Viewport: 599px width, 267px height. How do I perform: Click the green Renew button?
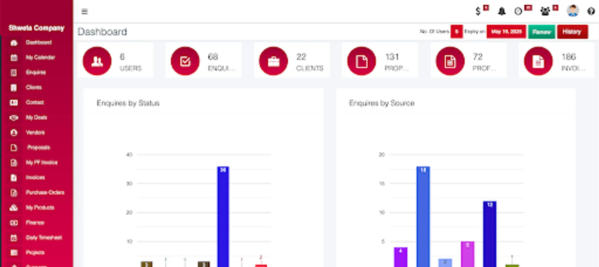click(x=542, y=32)
